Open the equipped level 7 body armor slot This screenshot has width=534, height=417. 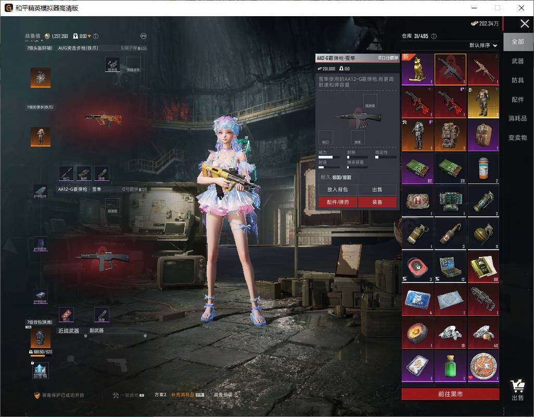coord(41,137)
